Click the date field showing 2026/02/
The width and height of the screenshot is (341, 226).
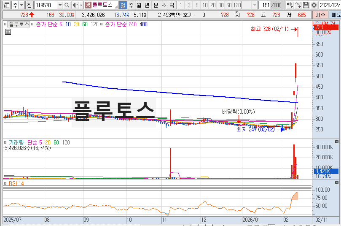(330, 5)
